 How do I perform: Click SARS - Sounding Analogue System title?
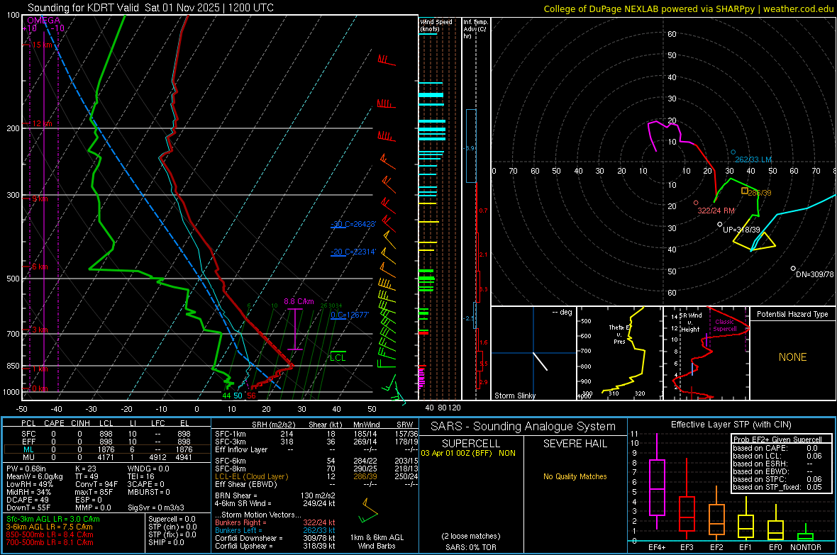(523, 427)
